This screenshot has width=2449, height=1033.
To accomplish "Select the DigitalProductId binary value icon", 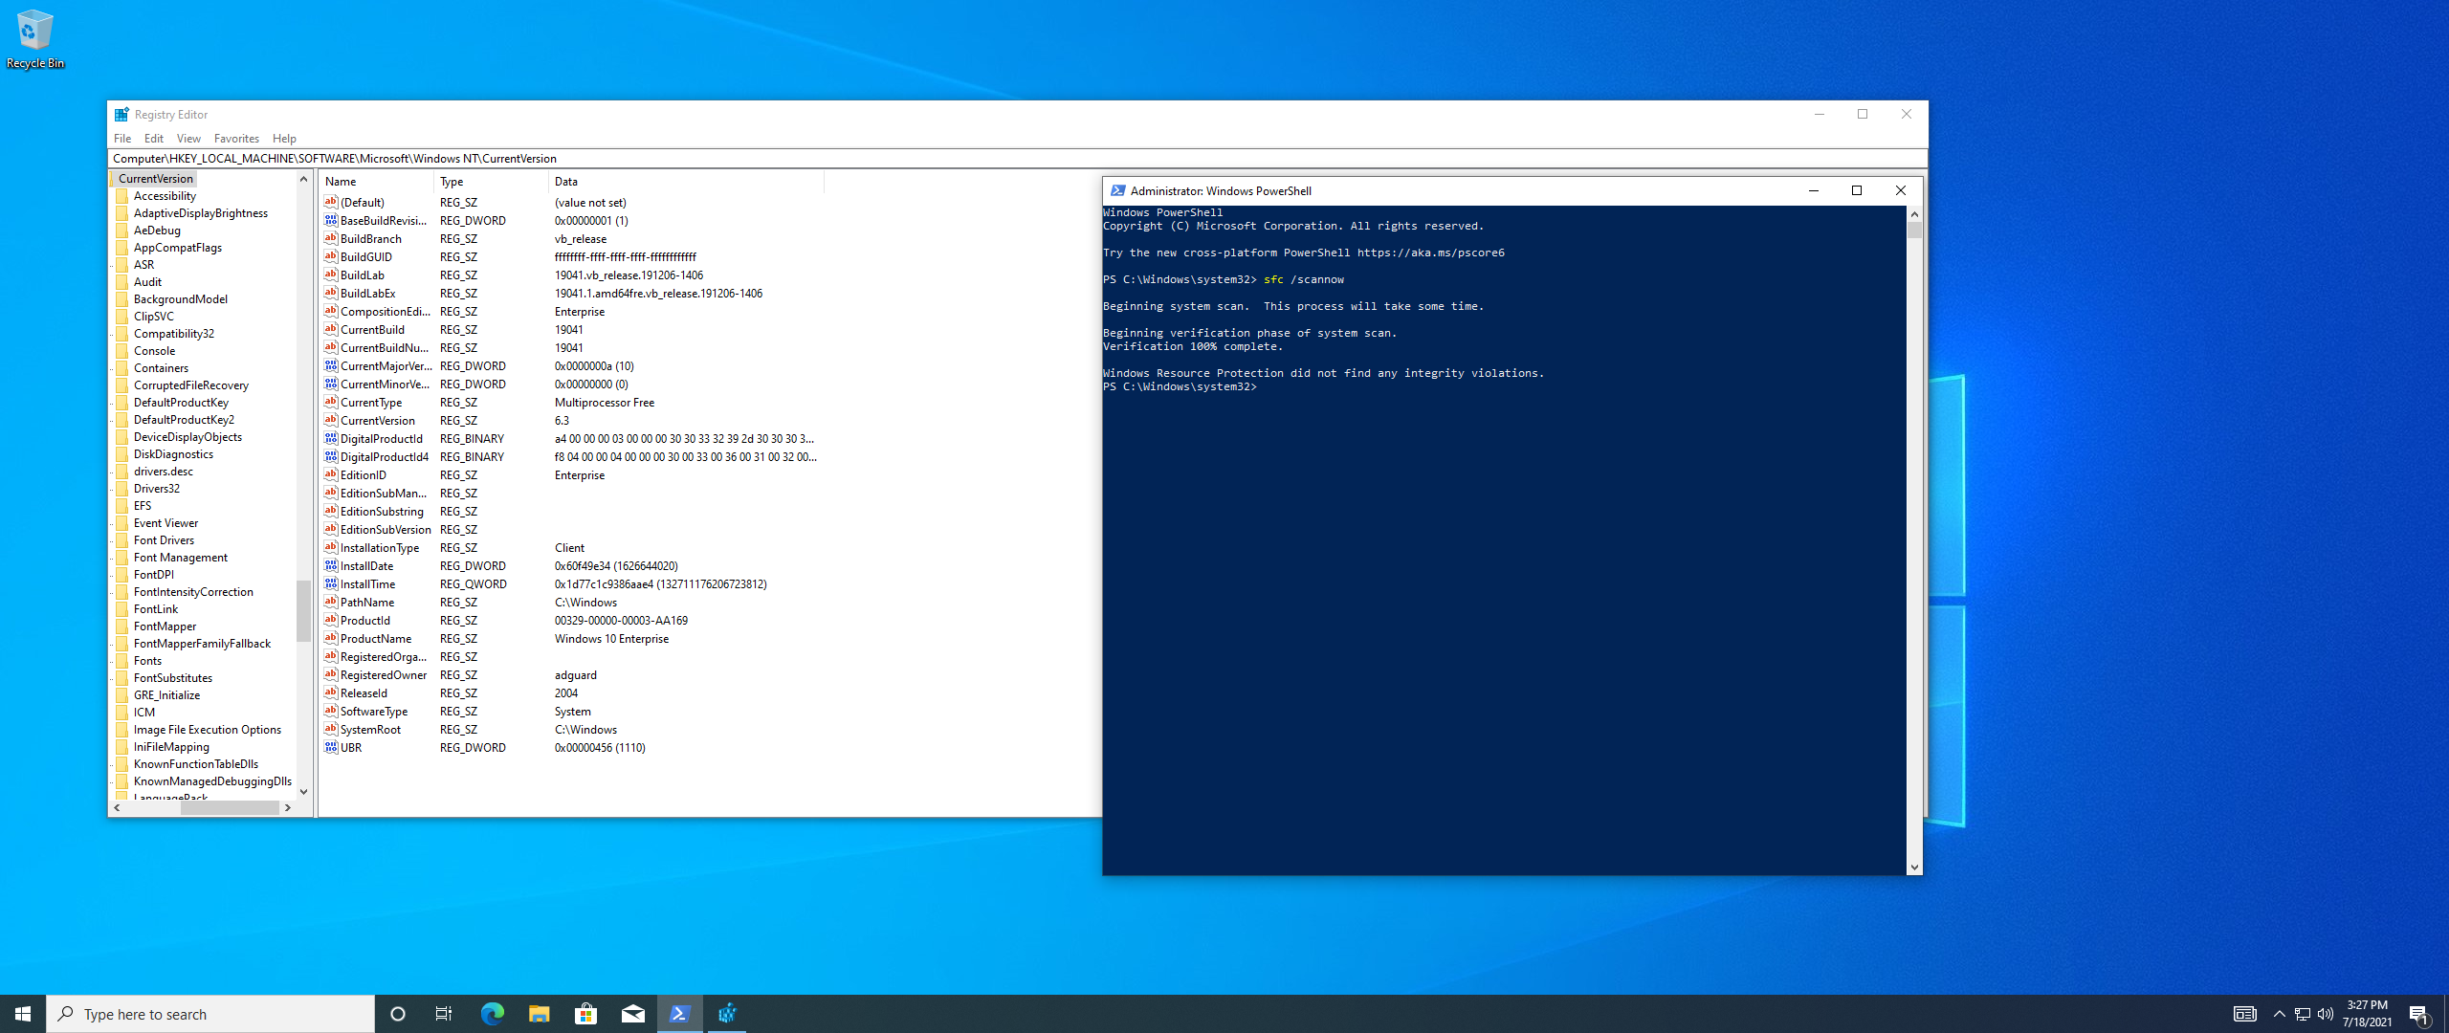I will (331, 438).
